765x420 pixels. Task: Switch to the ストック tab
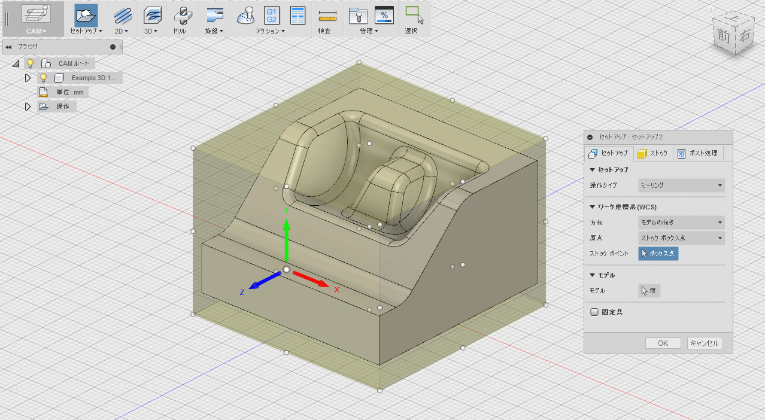pos(652,153)
